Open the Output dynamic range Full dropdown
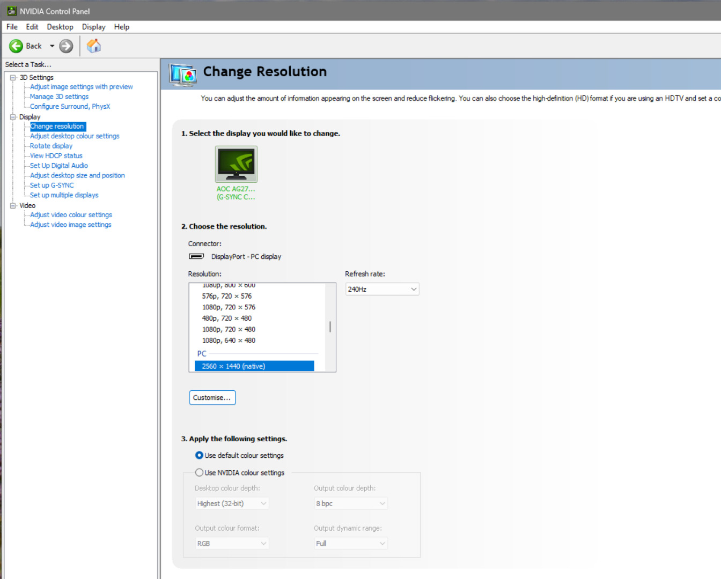This screenshot has width=721, height=579. 351,543
